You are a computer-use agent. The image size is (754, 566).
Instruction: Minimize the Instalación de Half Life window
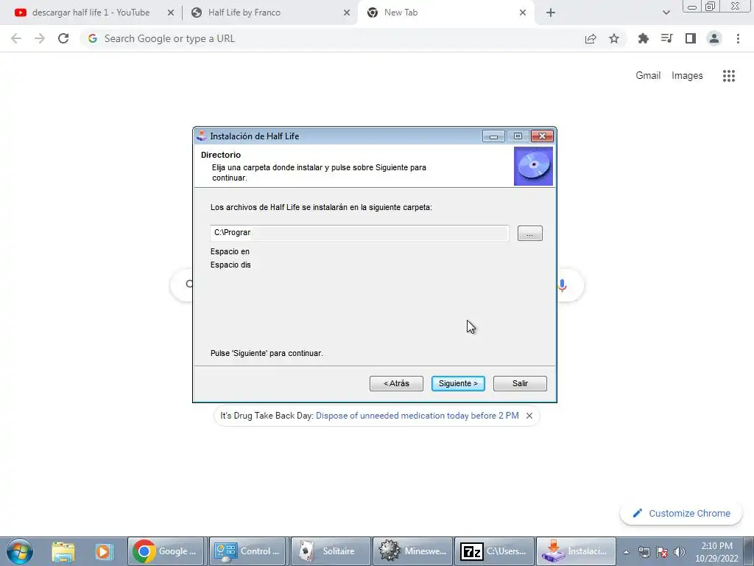point(493,136)
